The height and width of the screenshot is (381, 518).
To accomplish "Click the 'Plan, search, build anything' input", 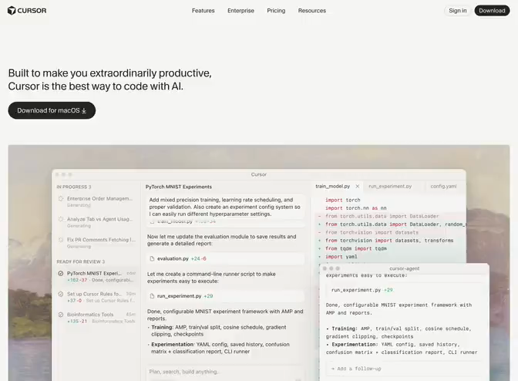I will (x=224, y=371).
